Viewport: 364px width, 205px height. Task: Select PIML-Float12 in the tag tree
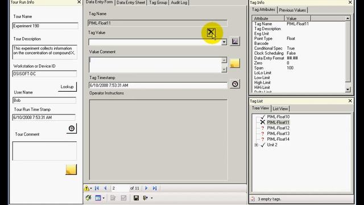[x=278, y=128]
